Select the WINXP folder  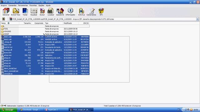5,34
